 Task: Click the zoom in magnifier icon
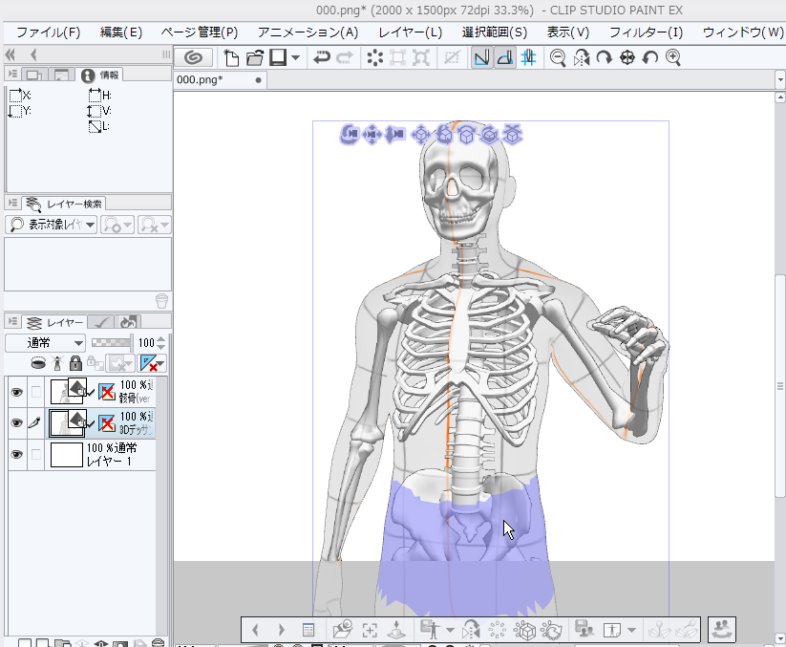[x=673, y=57]
